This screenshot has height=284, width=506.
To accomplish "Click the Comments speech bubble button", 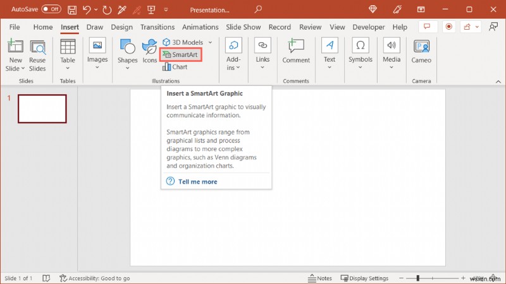I will (428, 27).
